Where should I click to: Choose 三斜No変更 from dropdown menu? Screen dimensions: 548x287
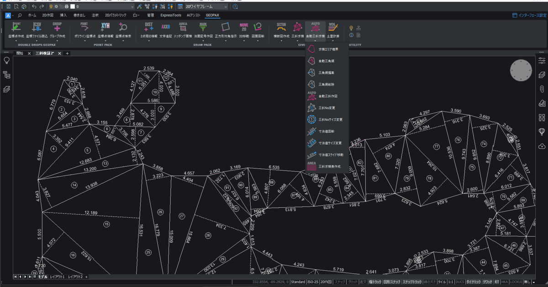coord(327,108)
